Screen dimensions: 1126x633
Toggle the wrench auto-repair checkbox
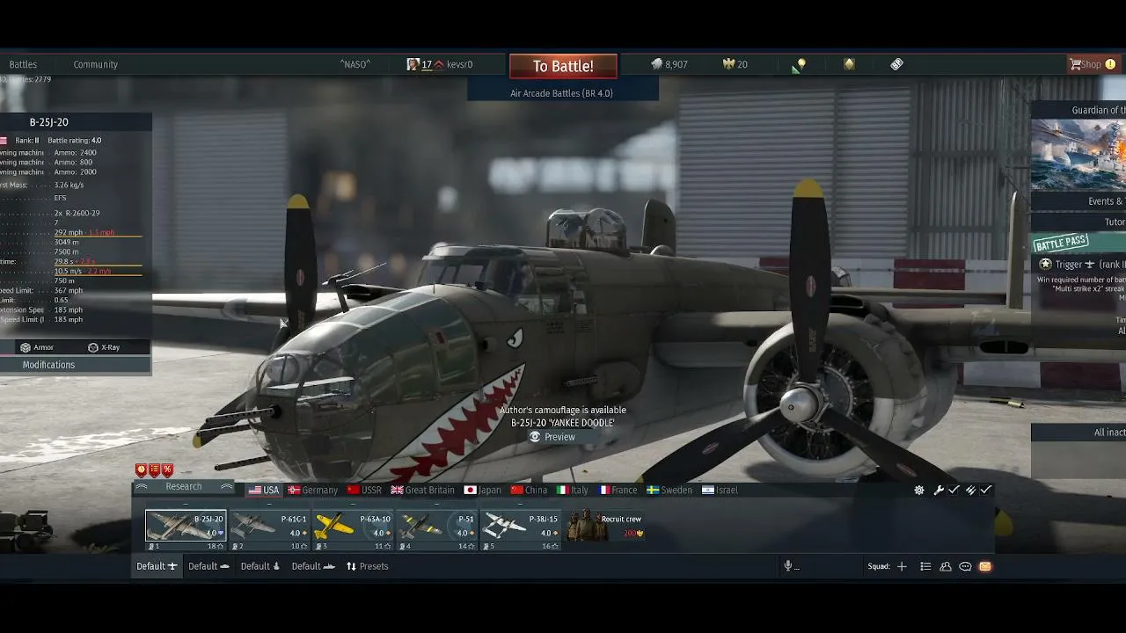pyautogui.click(x=946, y=491)
